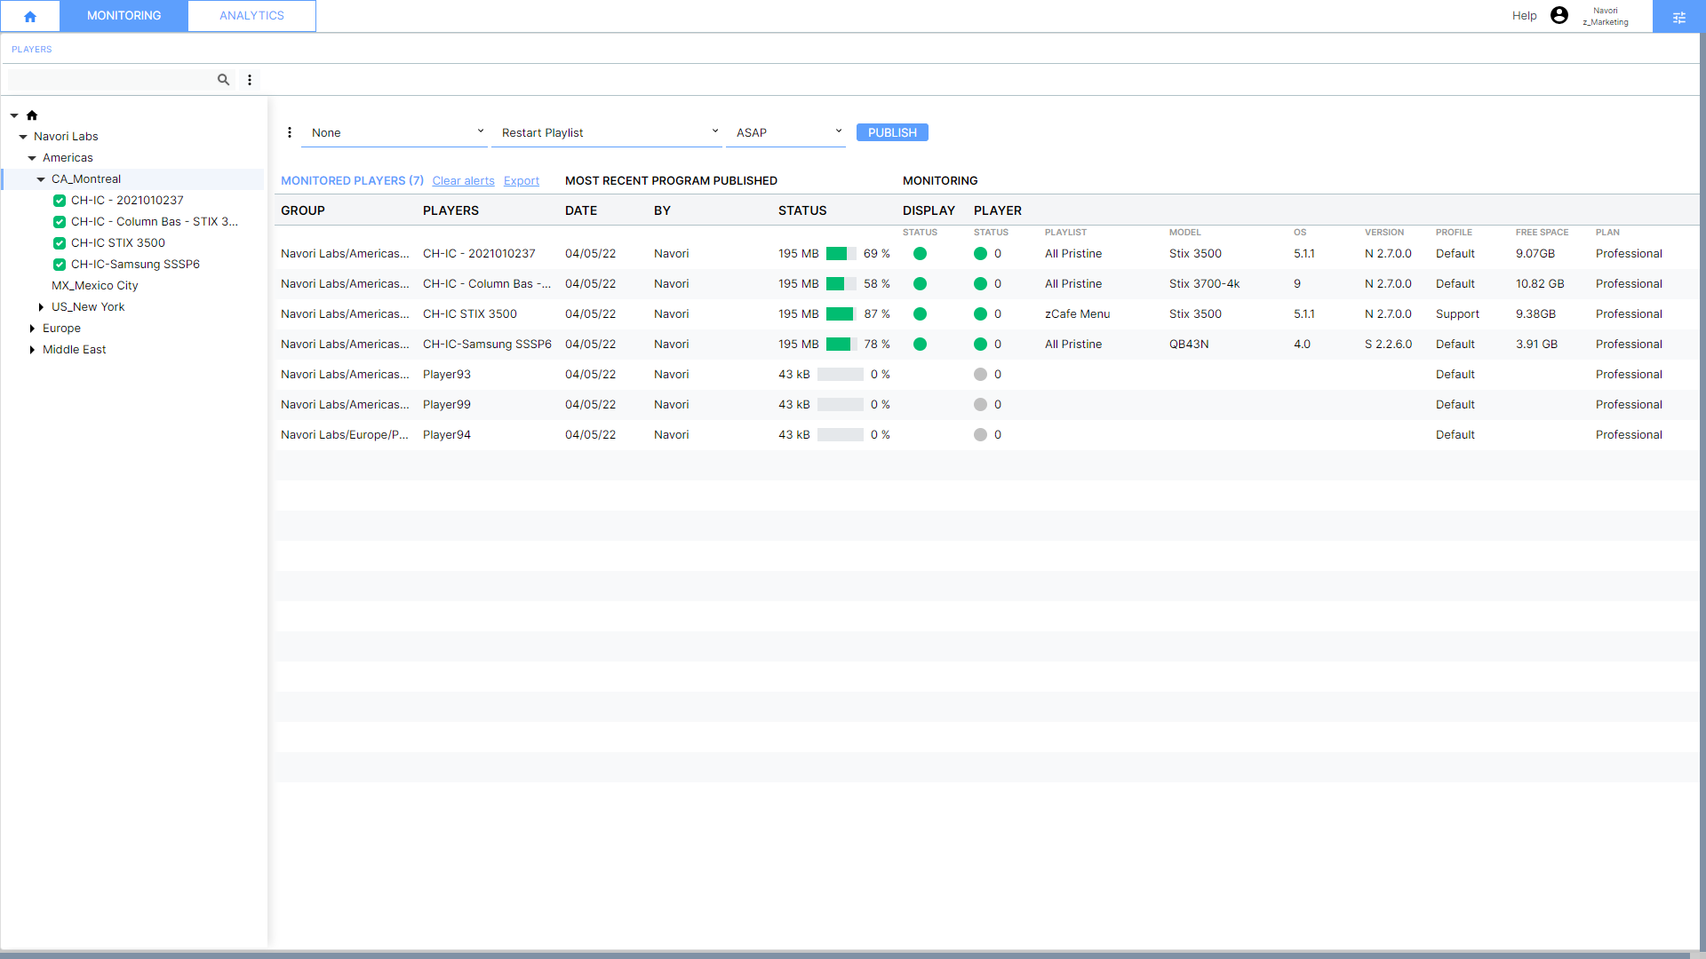Viewport: 1706px width, 959px height.
Task: Expand the Europe tree node
Action: pos(32,329)
